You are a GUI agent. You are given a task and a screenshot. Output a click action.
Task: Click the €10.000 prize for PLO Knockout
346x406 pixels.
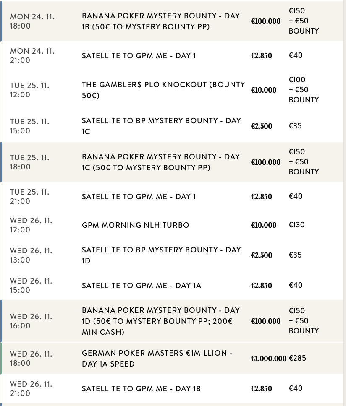tap(264, 90)
